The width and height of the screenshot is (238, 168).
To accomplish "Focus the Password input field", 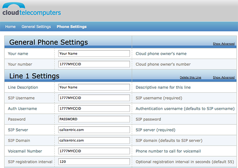I will (94, 119).
